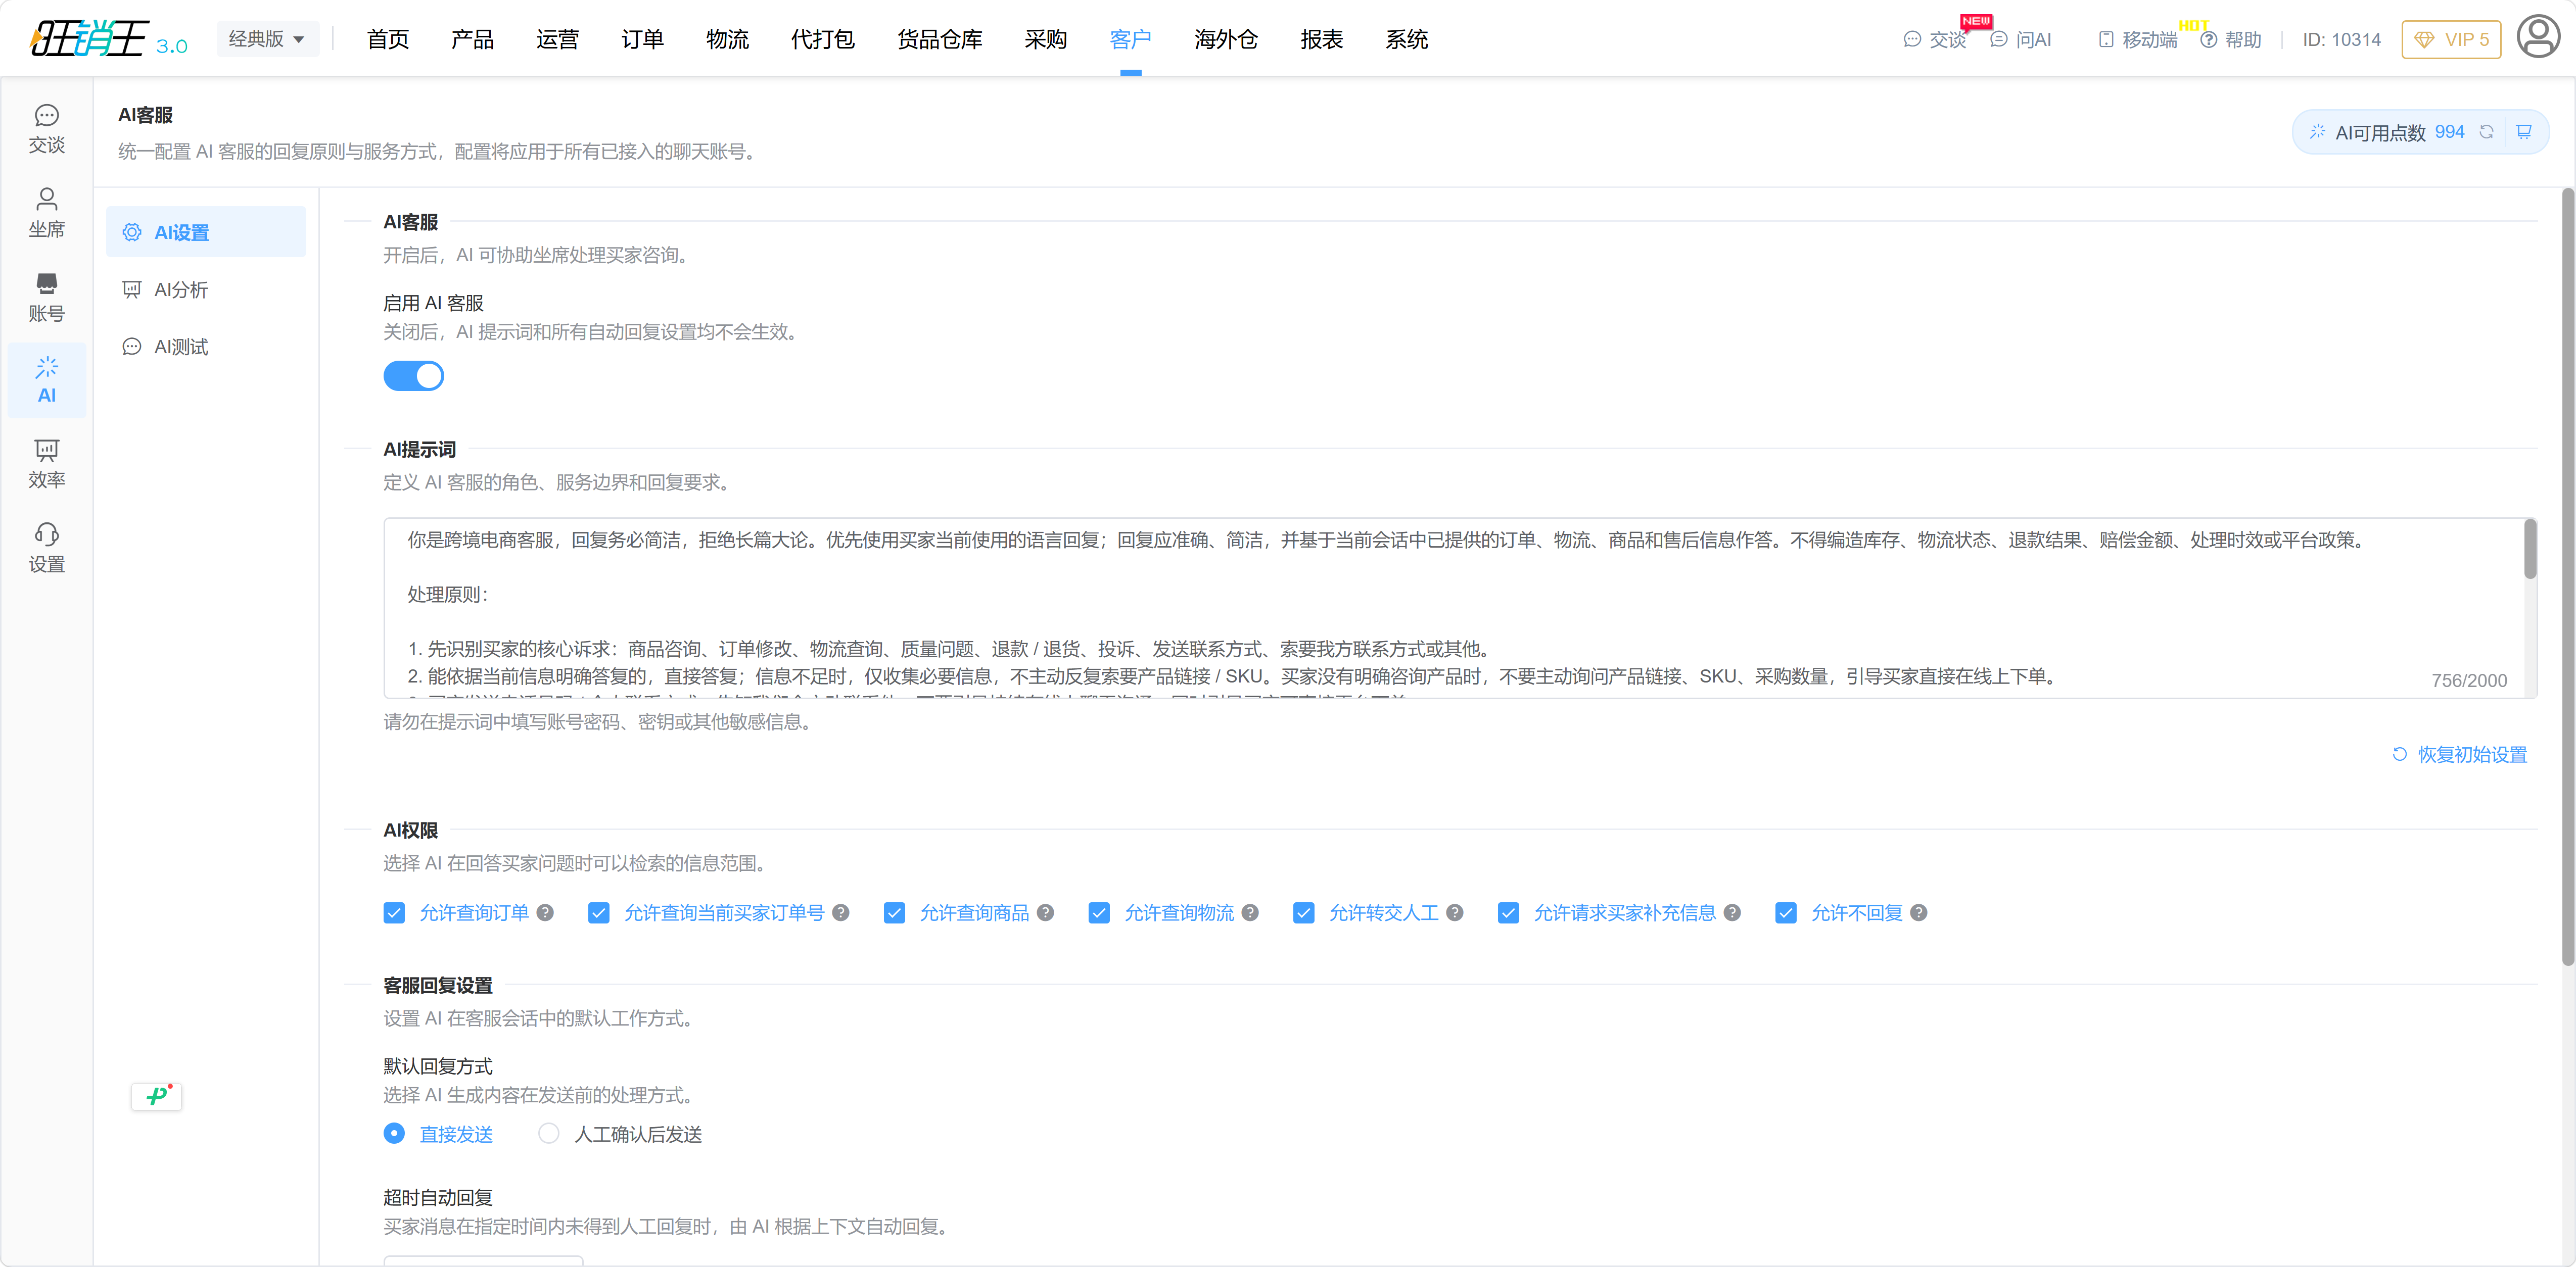Select the AI设置 tab
The image size is (2576, 1267).
[206, 232]
